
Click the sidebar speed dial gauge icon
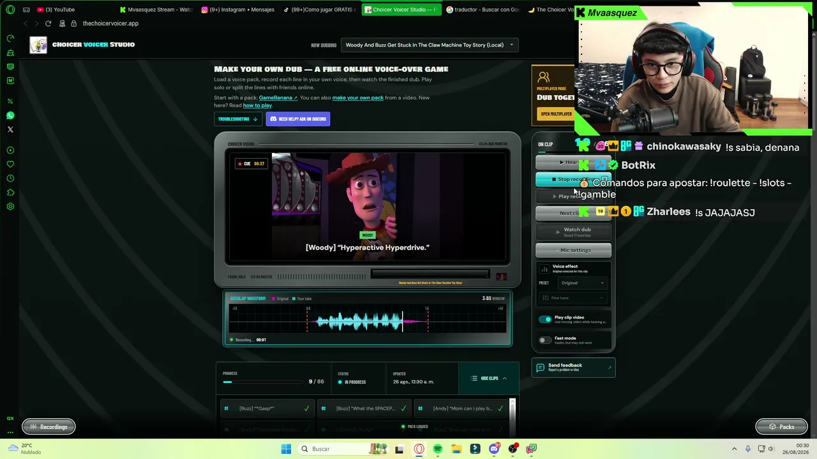tap(10, 38)
